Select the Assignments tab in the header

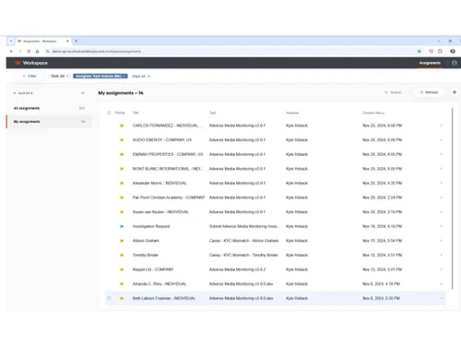tap(430, 63)
